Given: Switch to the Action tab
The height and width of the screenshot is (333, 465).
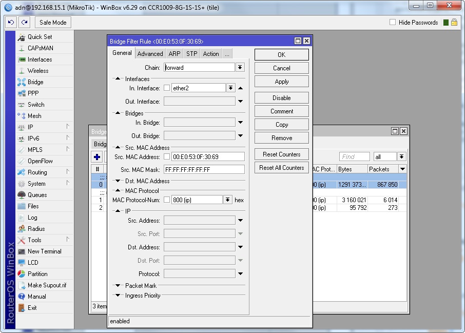Looking at the screenshot, I should (210, 54).
